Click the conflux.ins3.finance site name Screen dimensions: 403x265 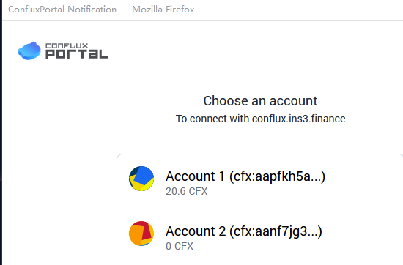click(299, 119)
